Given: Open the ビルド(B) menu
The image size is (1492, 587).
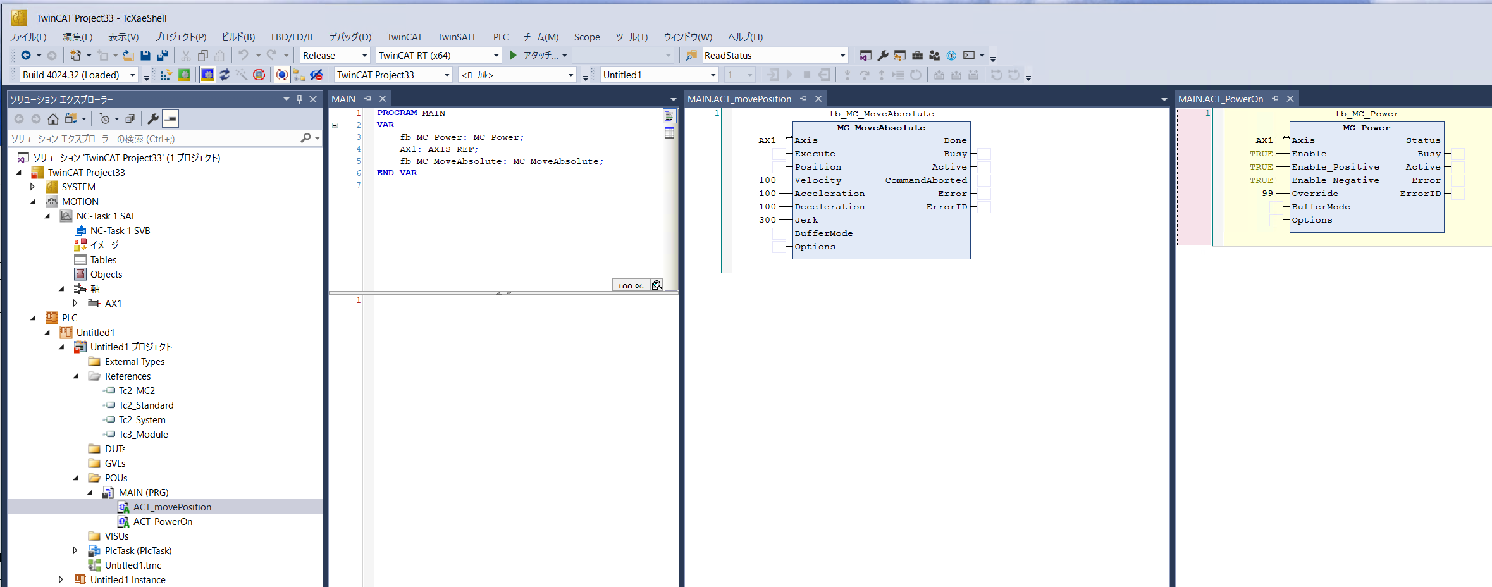Looking at the screenshot, I should pyautogui.click(x=238, y=37).
